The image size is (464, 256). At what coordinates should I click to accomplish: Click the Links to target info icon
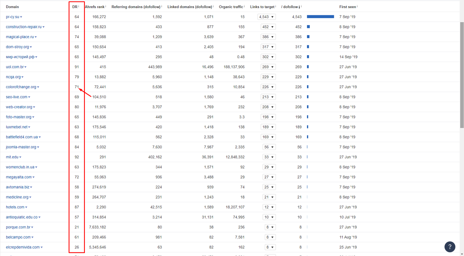(x=276, y=6)
